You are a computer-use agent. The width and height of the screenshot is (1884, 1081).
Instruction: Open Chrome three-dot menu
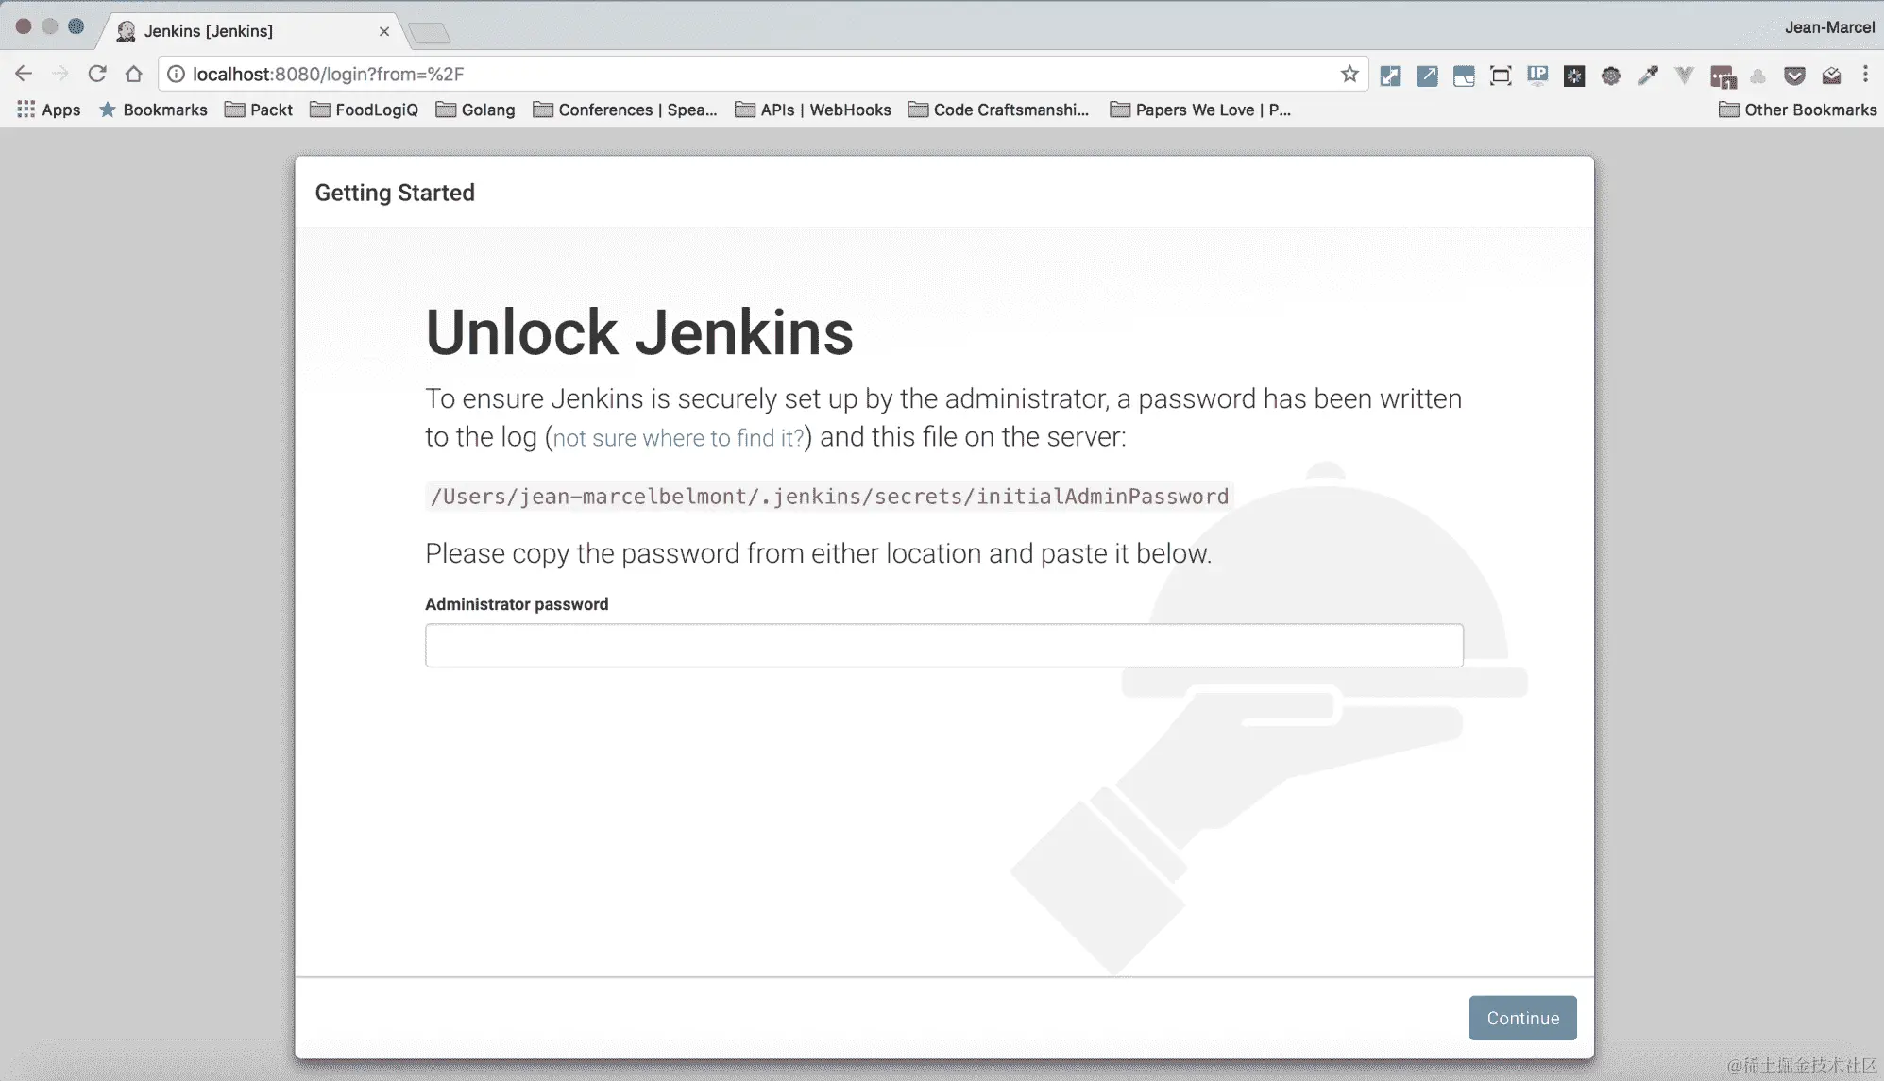pos(1865,74)
